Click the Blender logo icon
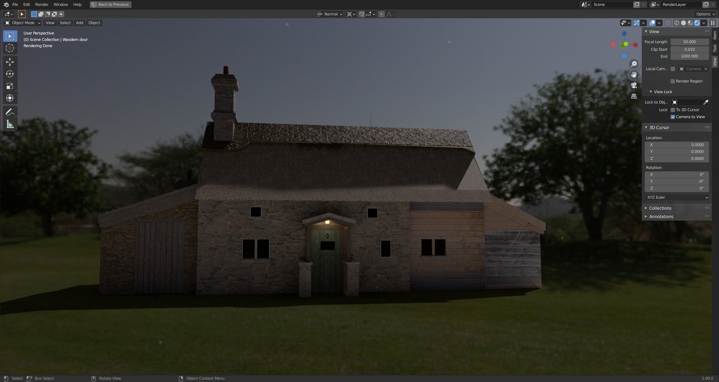 coord(6,4)
